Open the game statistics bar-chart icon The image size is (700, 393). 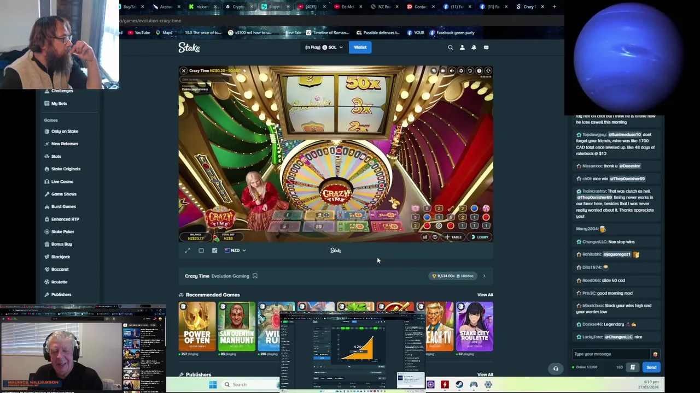[425, 237]
